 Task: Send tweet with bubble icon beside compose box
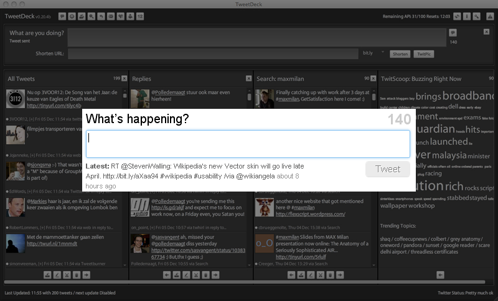point(453,32)
